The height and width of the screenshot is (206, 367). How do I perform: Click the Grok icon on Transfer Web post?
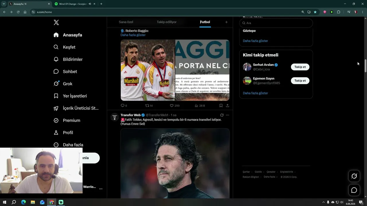coord(222,115)
